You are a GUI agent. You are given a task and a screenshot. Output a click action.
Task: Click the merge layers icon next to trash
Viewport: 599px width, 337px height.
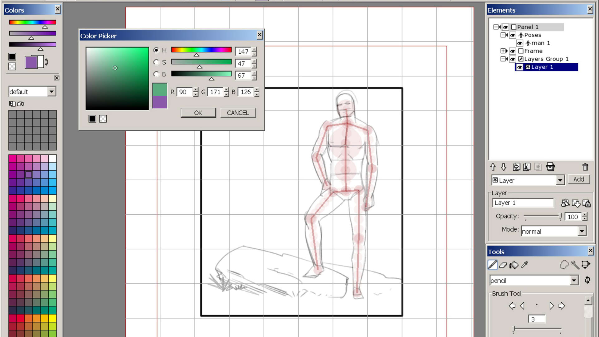[551, 167]
